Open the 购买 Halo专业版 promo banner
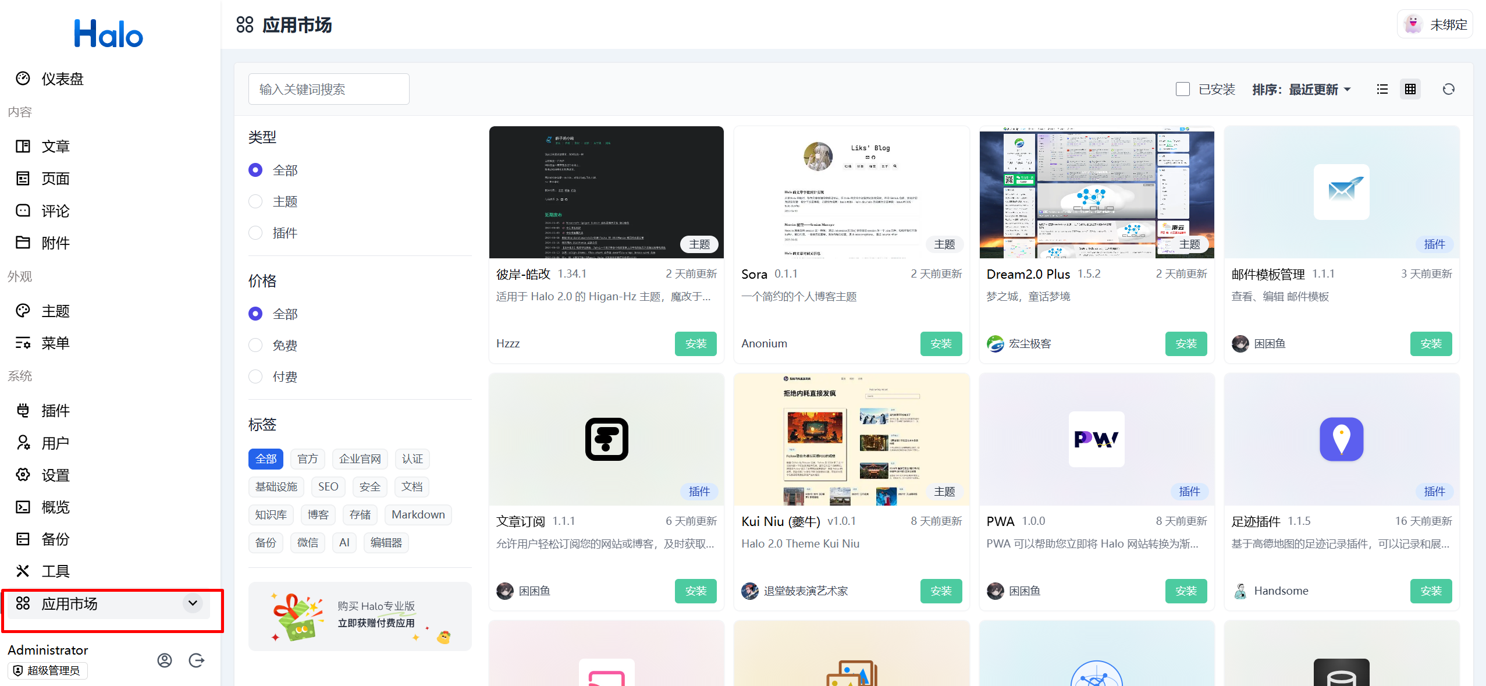Screen dimensions: 1486x686 coord(360,616)
